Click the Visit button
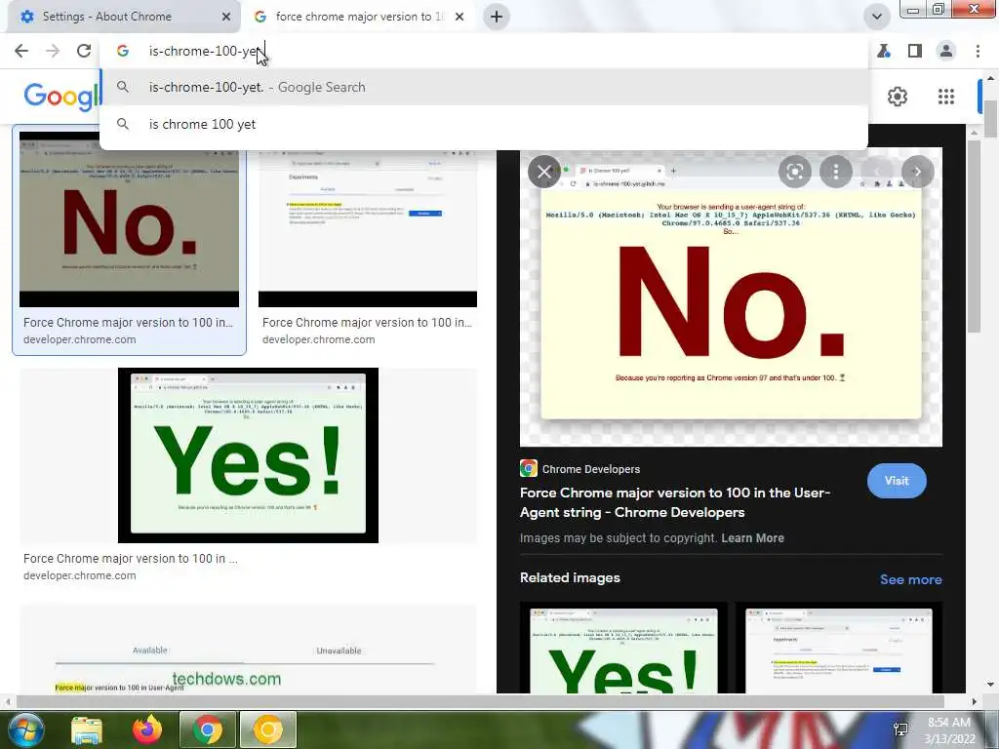Image resolution: width=999 pixels, height=749 pixels. (x=897, y=481)
